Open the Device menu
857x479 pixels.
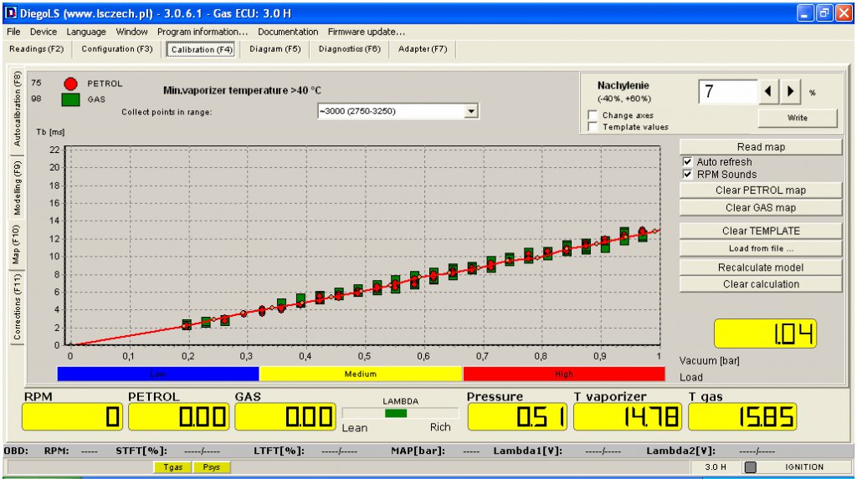tap(44, 32)
